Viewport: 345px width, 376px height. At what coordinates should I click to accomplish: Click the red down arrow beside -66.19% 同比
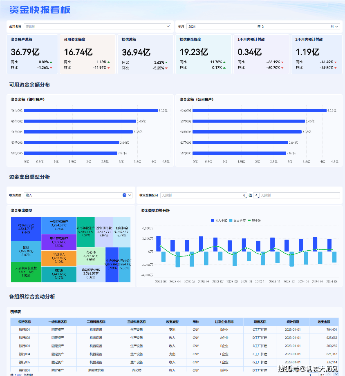coord(282,62)
